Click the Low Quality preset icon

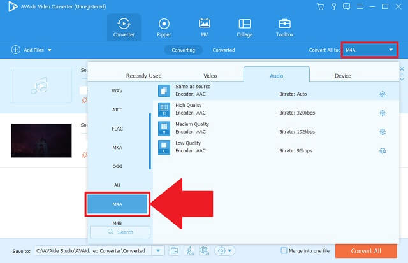click(164, 147)
